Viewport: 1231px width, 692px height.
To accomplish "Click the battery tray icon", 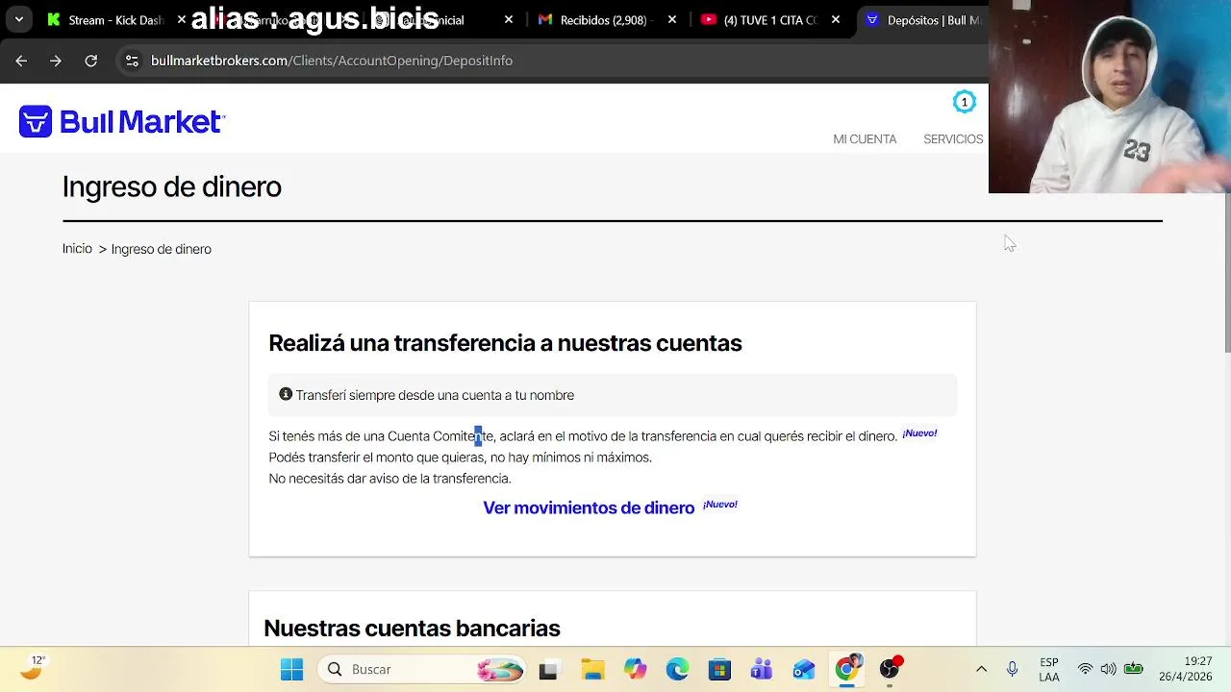I will click(1134, 669).
